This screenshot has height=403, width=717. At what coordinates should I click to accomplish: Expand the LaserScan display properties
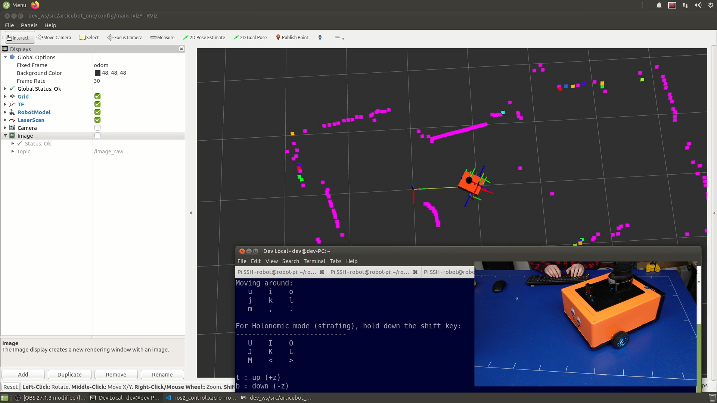tap(5, 120)
